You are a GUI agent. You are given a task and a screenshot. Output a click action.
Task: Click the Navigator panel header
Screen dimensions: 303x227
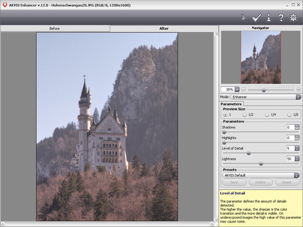click(x=260, y=28)
